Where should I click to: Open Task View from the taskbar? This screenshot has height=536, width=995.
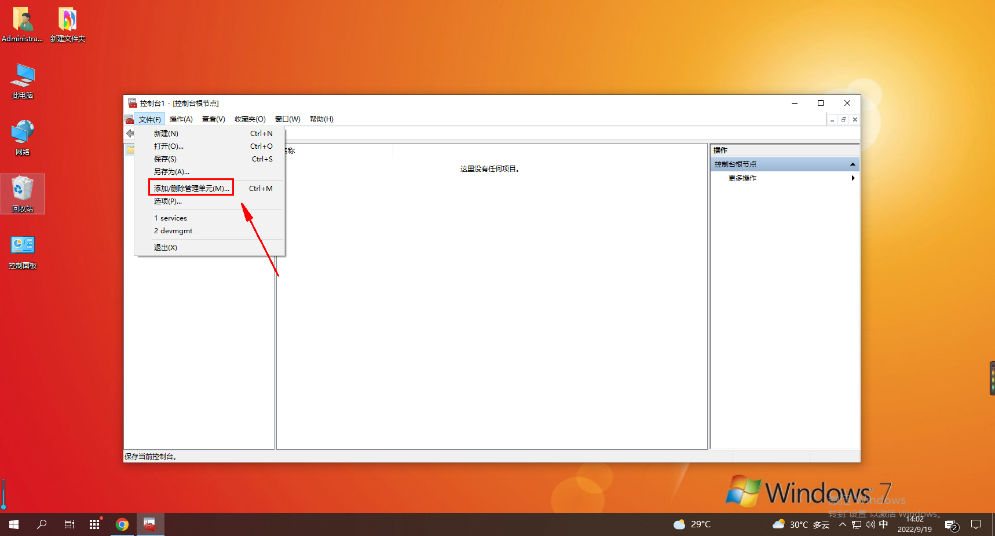pyautogui.click(x=69, y=524)
